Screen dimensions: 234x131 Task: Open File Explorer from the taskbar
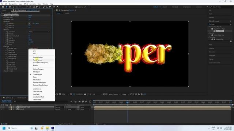tap(47, 128)
